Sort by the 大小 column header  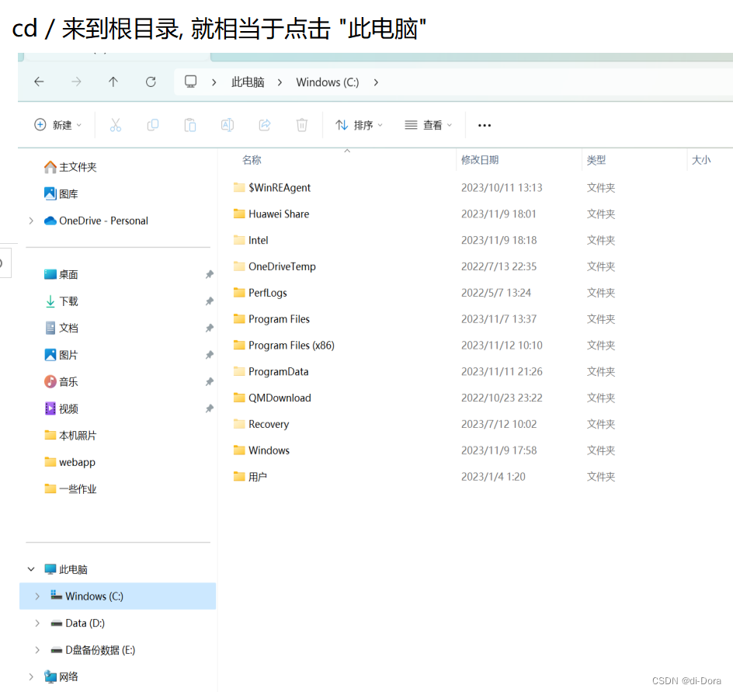(700, 160)
